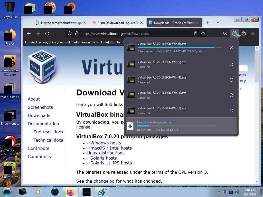Open the ChomikBox desktop icon
Image resolution: width=263 pixels, height=197 pixels.
[x=10, y=170]
